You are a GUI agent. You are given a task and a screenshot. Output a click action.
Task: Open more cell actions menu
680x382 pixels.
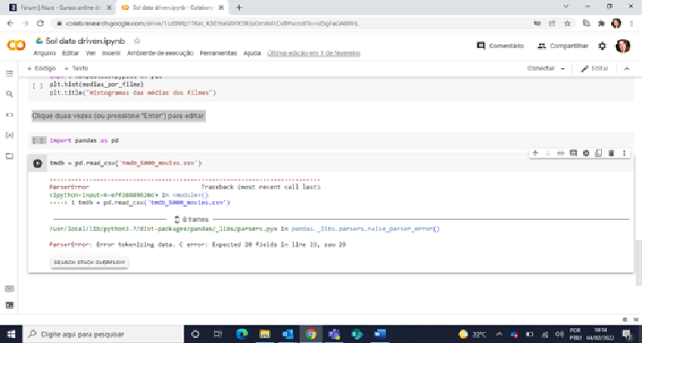(x=624, y=153)
